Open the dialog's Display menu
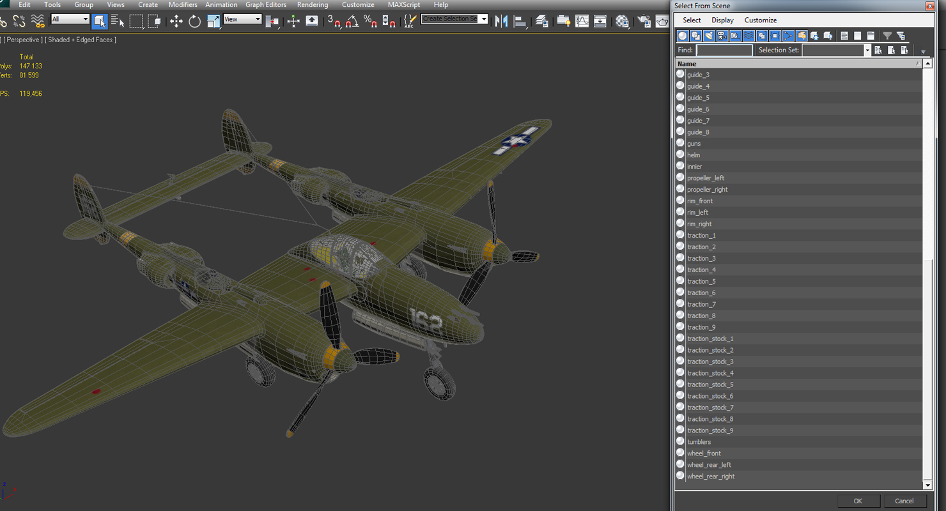 pyautogui.click(x=722, y=20)
